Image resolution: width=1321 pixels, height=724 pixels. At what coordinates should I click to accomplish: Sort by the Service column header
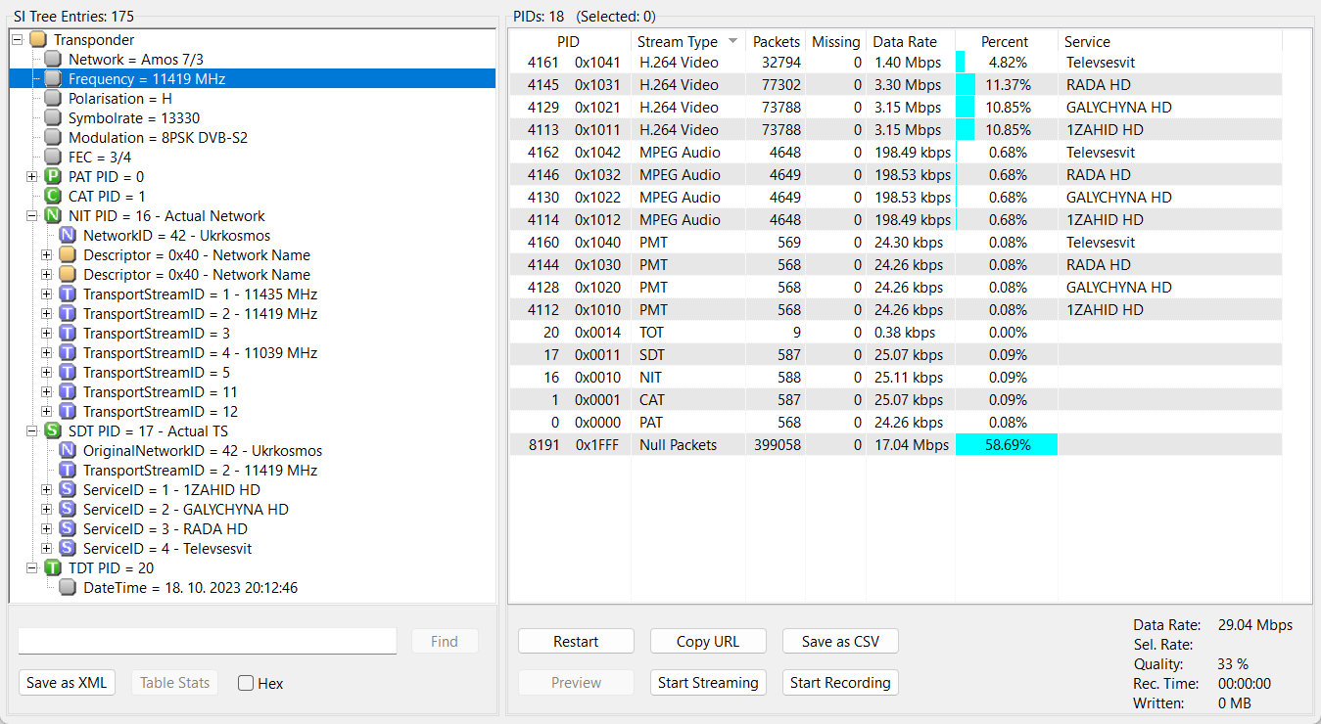pos(1170,42)
